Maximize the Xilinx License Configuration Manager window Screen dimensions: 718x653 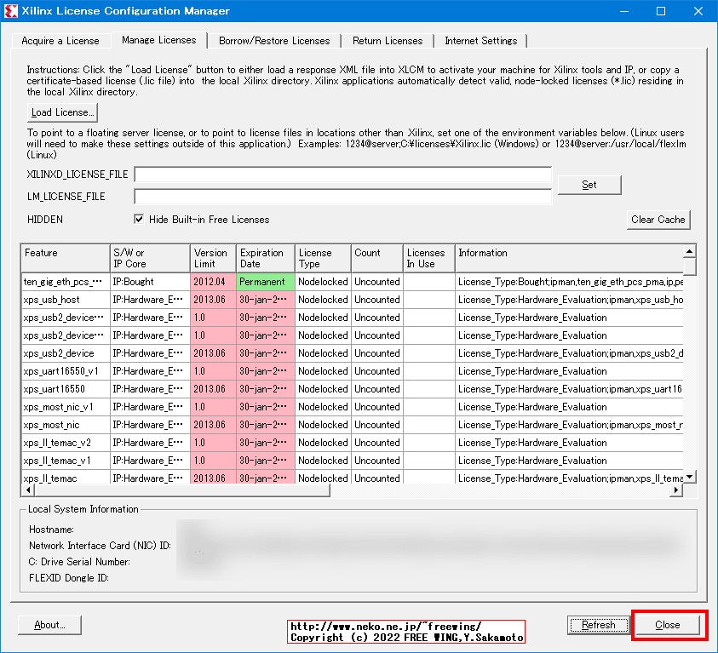pyautogui.click(x=661, y=11)
